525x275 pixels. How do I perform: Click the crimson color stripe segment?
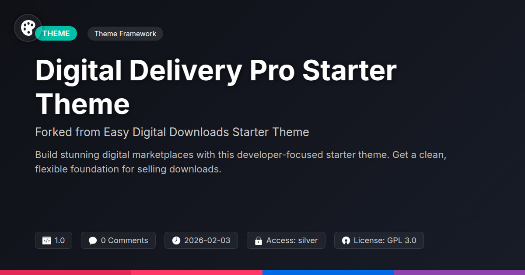66,272
